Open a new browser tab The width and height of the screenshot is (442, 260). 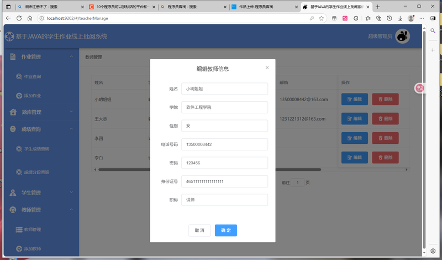[378, 7]
